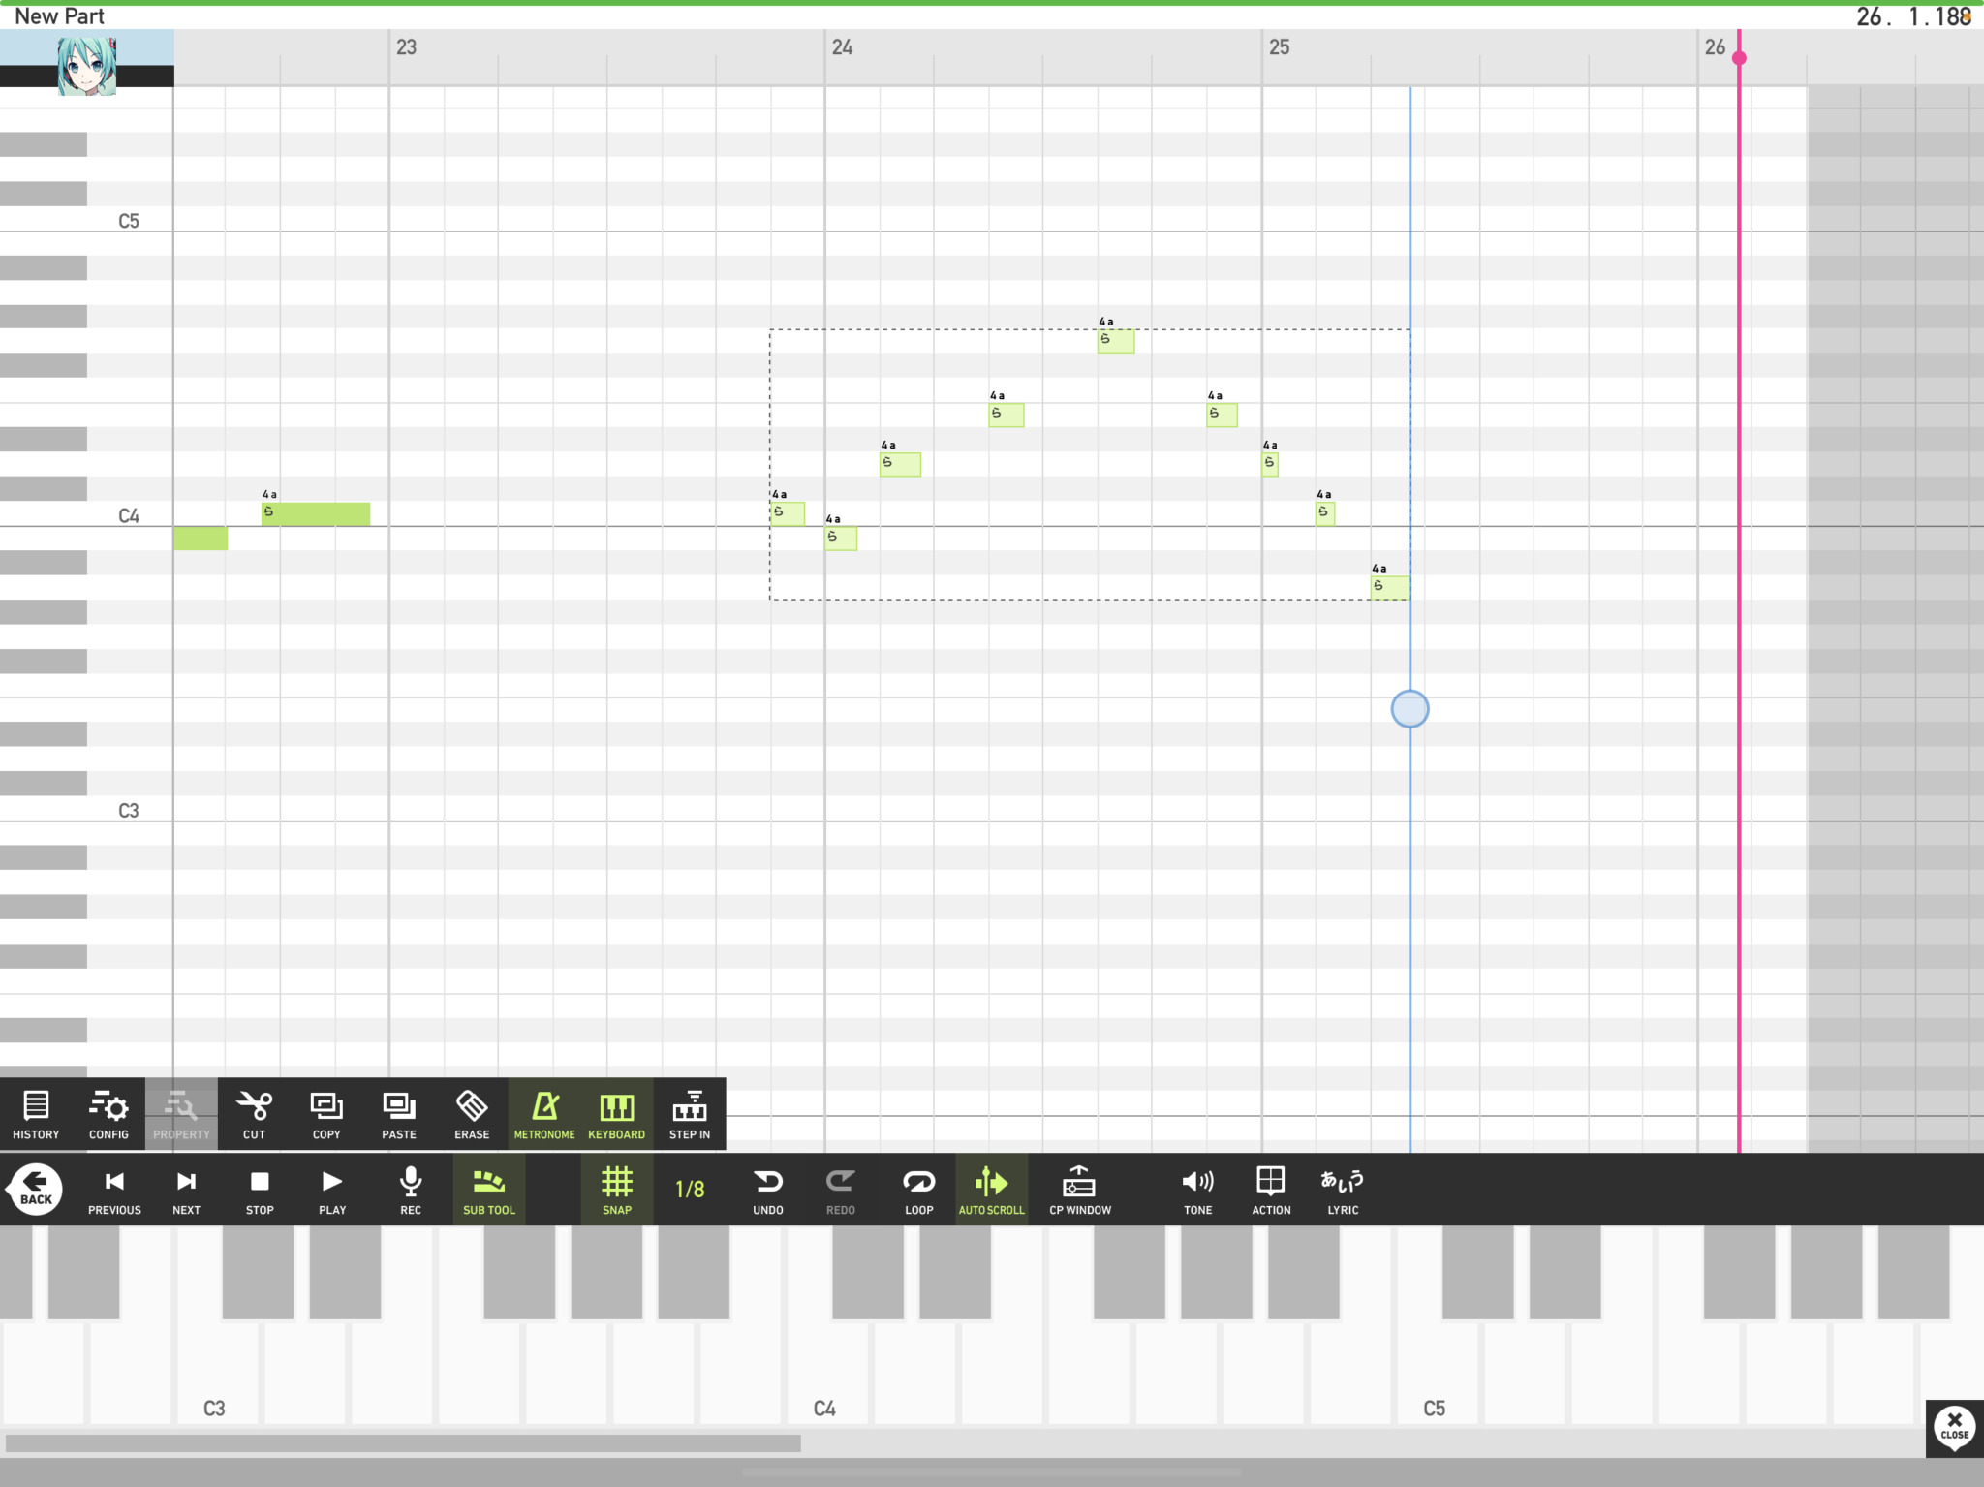This screenshot has width=1984, height=1487.
Task: Change the 1/8 snap resolution
Action: click(x=690, y=1189)
